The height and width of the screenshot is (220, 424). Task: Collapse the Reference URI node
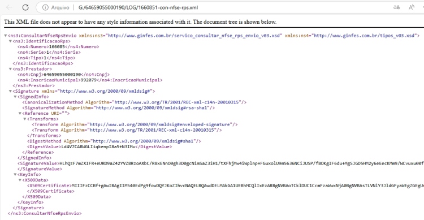point(20,113)
